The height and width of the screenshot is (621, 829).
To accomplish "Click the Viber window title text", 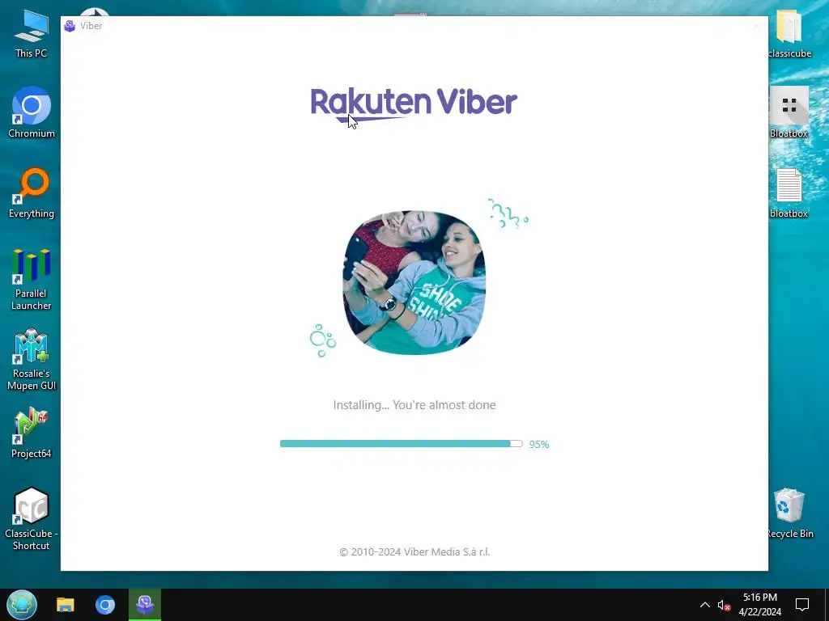I will click(91, 26).
